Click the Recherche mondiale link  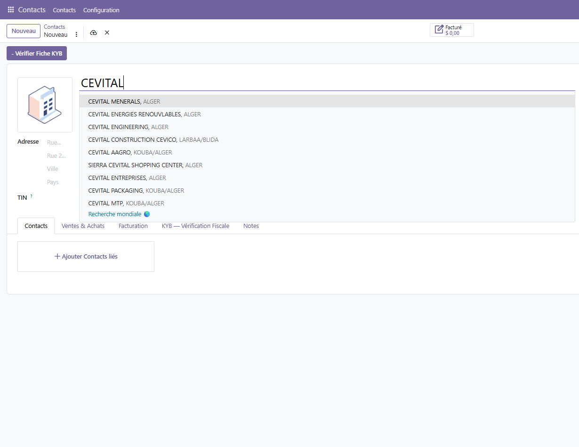click(119, 214)
